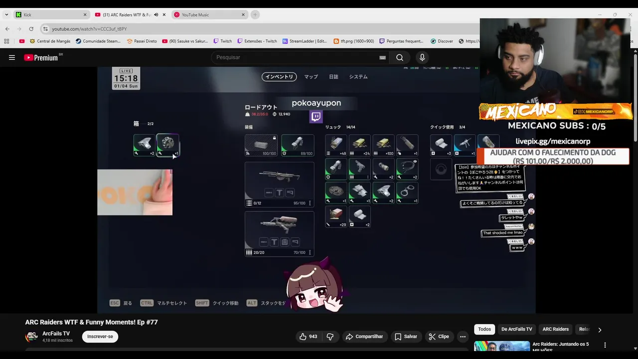The width and height of the screenshot is (638, 359).
Task: Open the Sasuke vs Sakura bookmark
Action: [185, 41]
